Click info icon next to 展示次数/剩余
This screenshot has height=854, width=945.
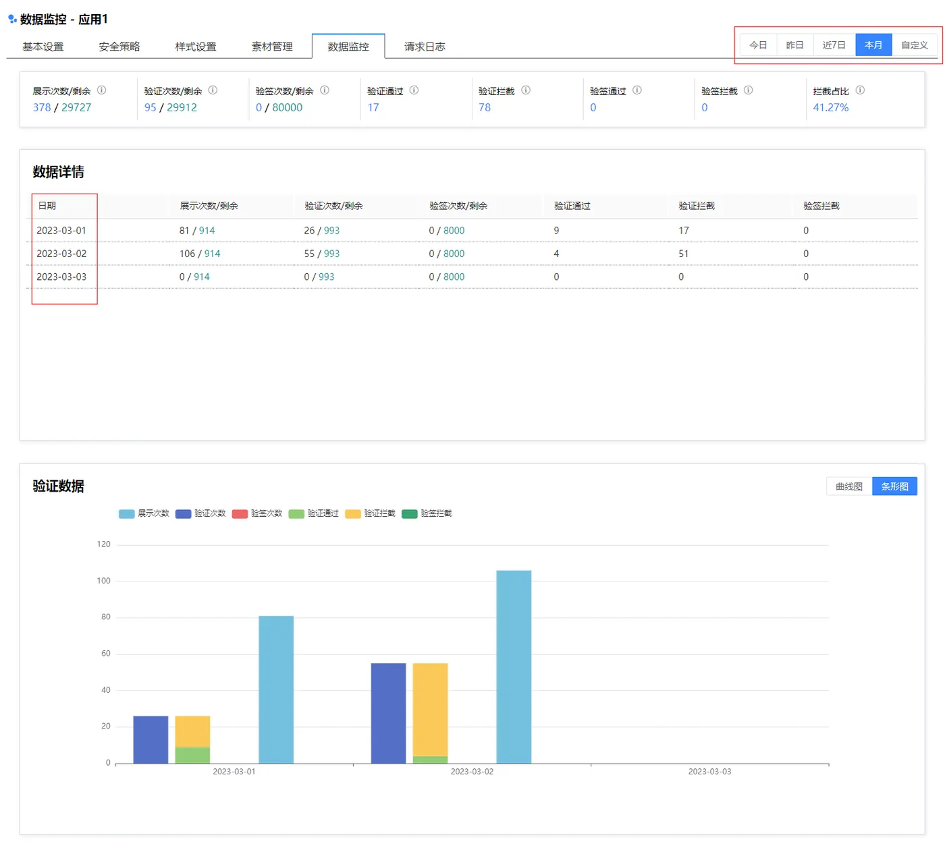tap(102, 90)
